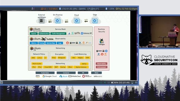Select the IPsec encryption tag

click(x=54, y=58)
